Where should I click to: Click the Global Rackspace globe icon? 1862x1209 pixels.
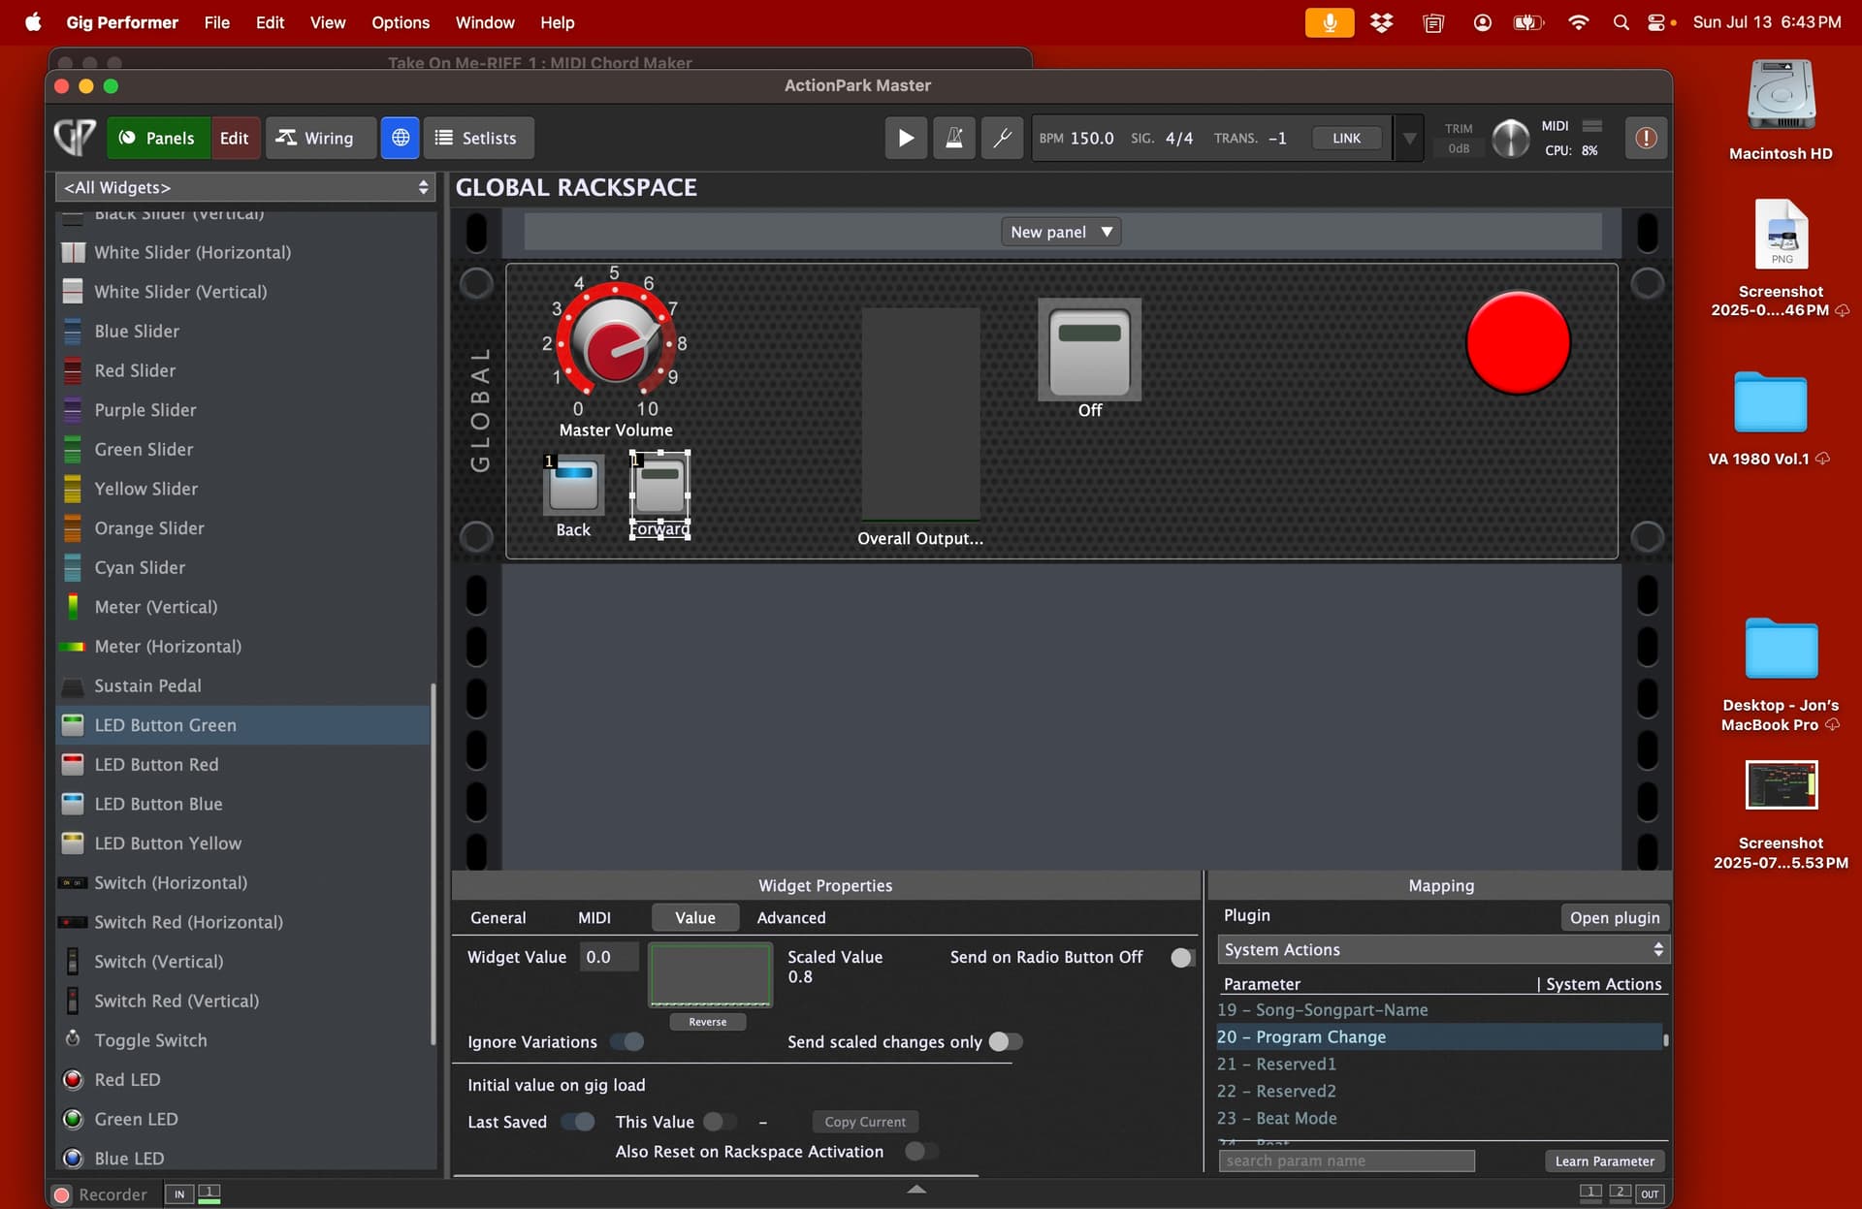click(x=400, y=138)
